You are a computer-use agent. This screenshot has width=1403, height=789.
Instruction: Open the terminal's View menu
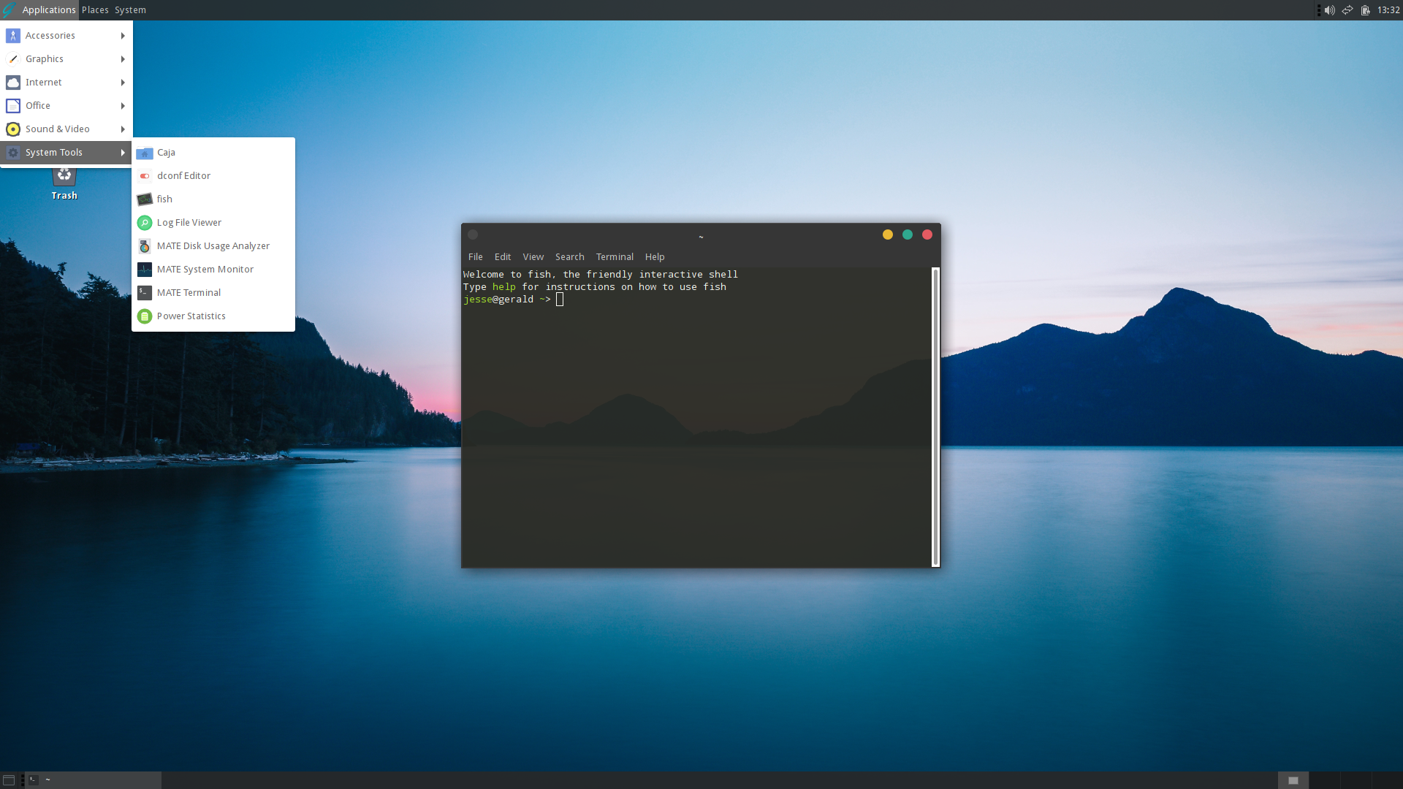533,257
